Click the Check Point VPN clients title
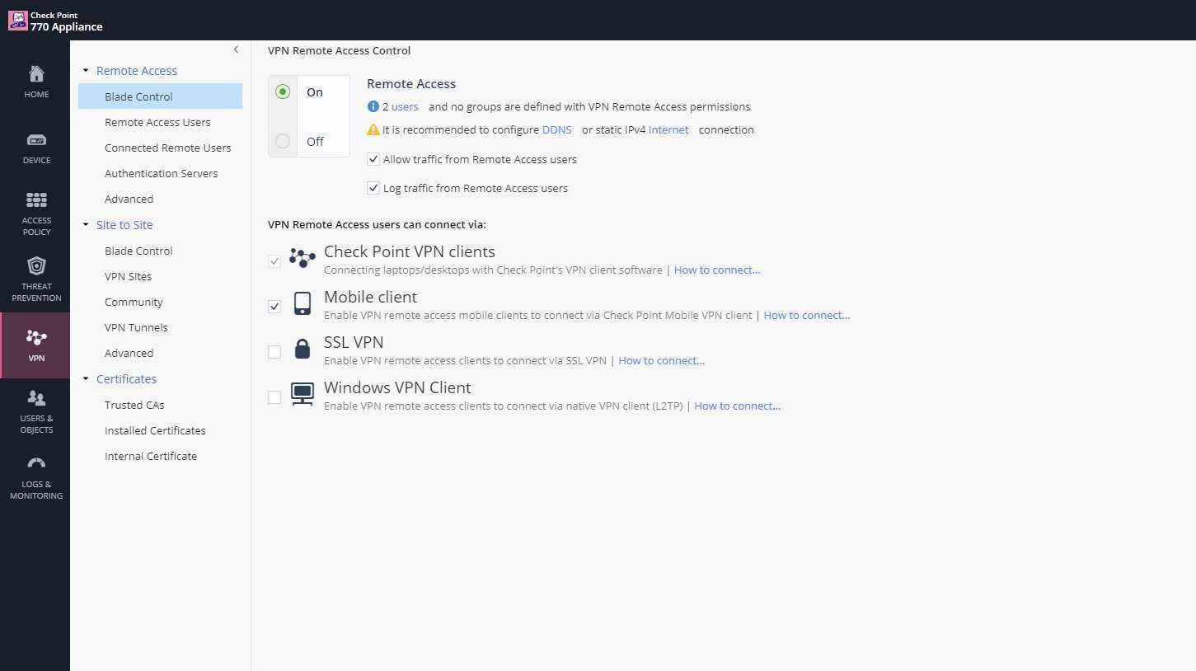This screenshot has height=671, width=1196. (410, 251)
